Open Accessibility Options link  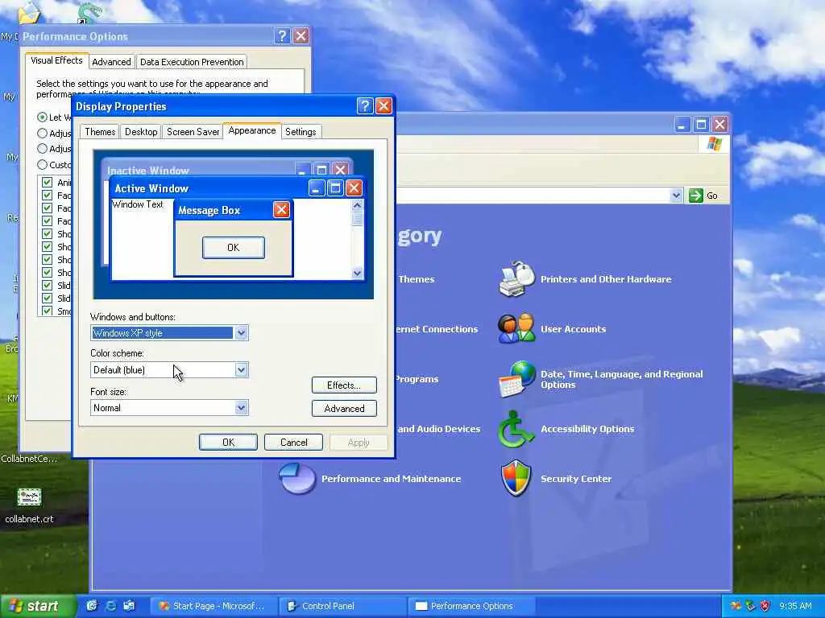(587, 429)
